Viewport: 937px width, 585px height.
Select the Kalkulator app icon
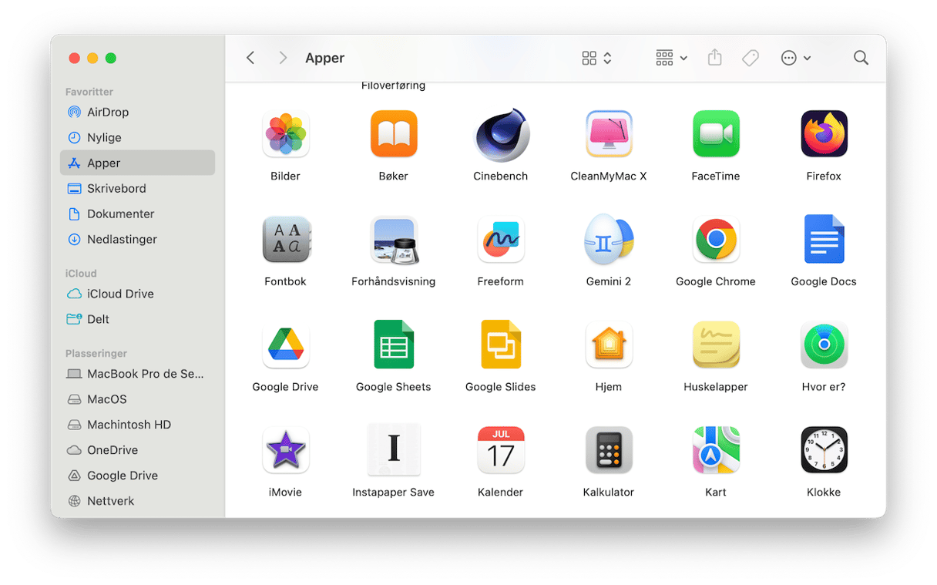pyautogui.click(x=609, y=450)
